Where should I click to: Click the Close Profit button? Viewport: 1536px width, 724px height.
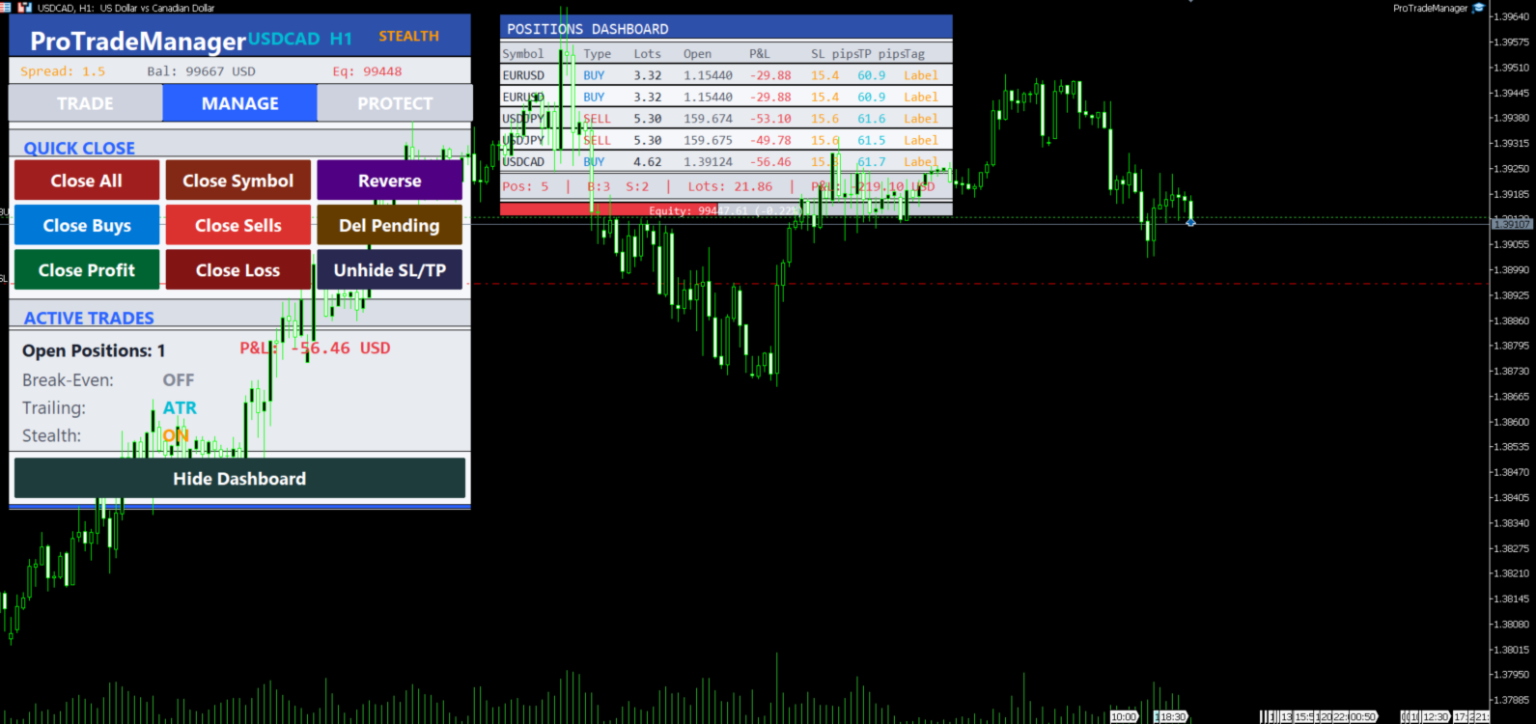[x=87, y=270]
